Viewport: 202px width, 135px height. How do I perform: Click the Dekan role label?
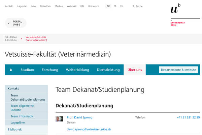(x=71, y=122)
